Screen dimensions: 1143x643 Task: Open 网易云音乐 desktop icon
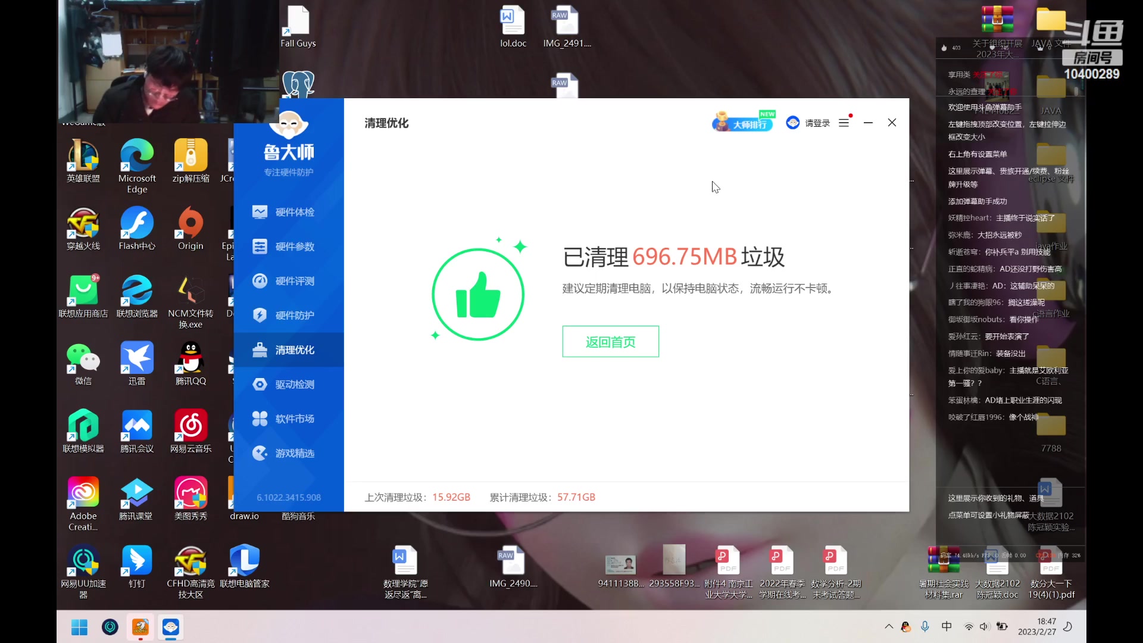190,432
